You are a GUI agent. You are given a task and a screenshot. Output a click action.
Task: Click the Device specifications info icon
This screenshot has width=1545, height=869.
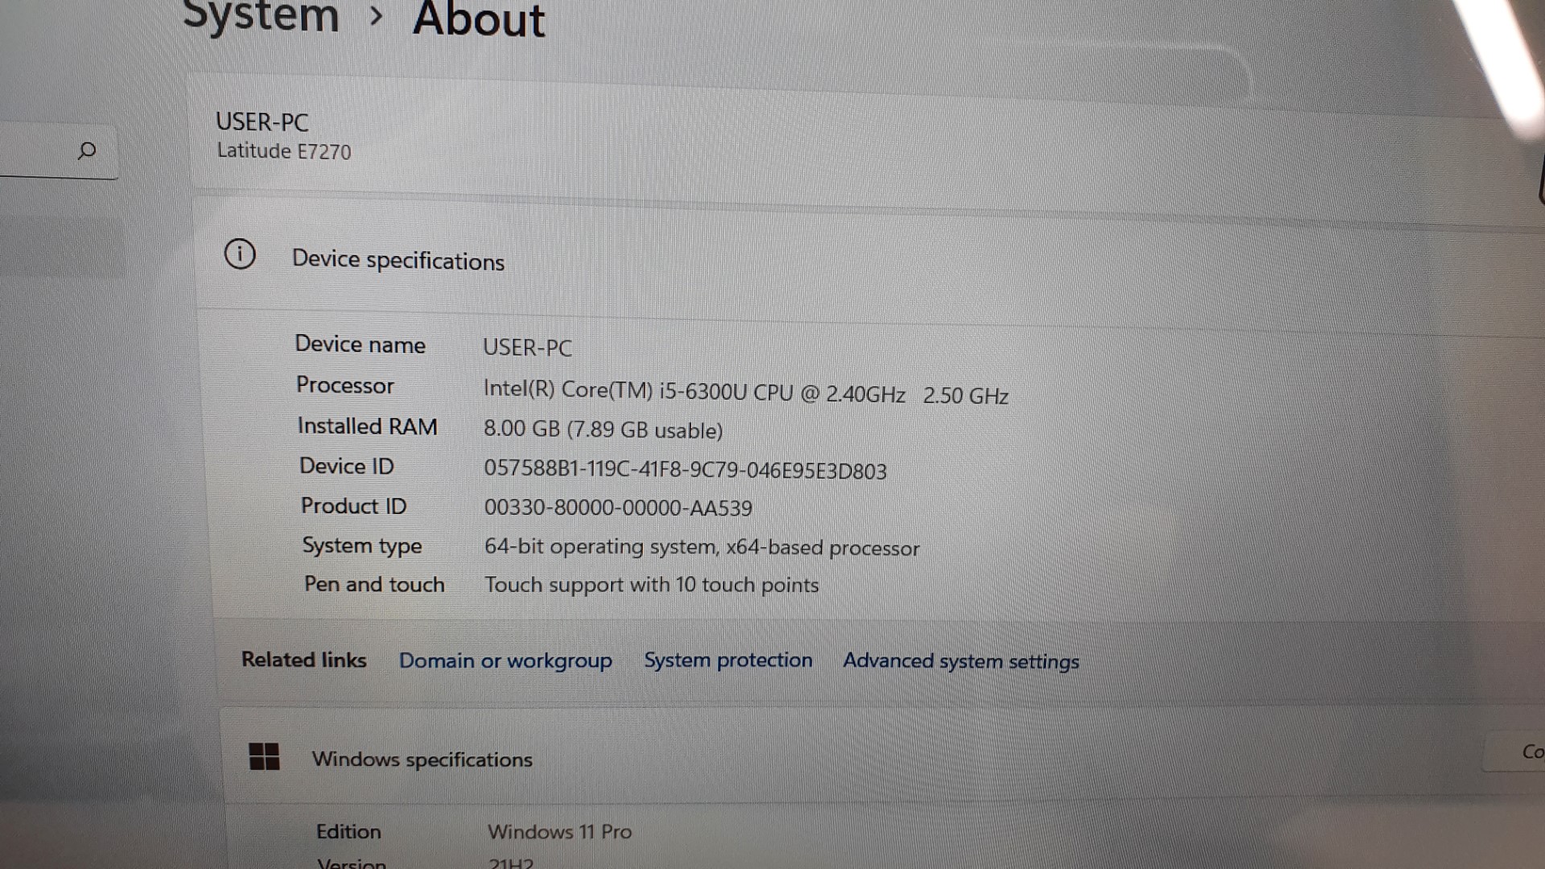[240, 254]
